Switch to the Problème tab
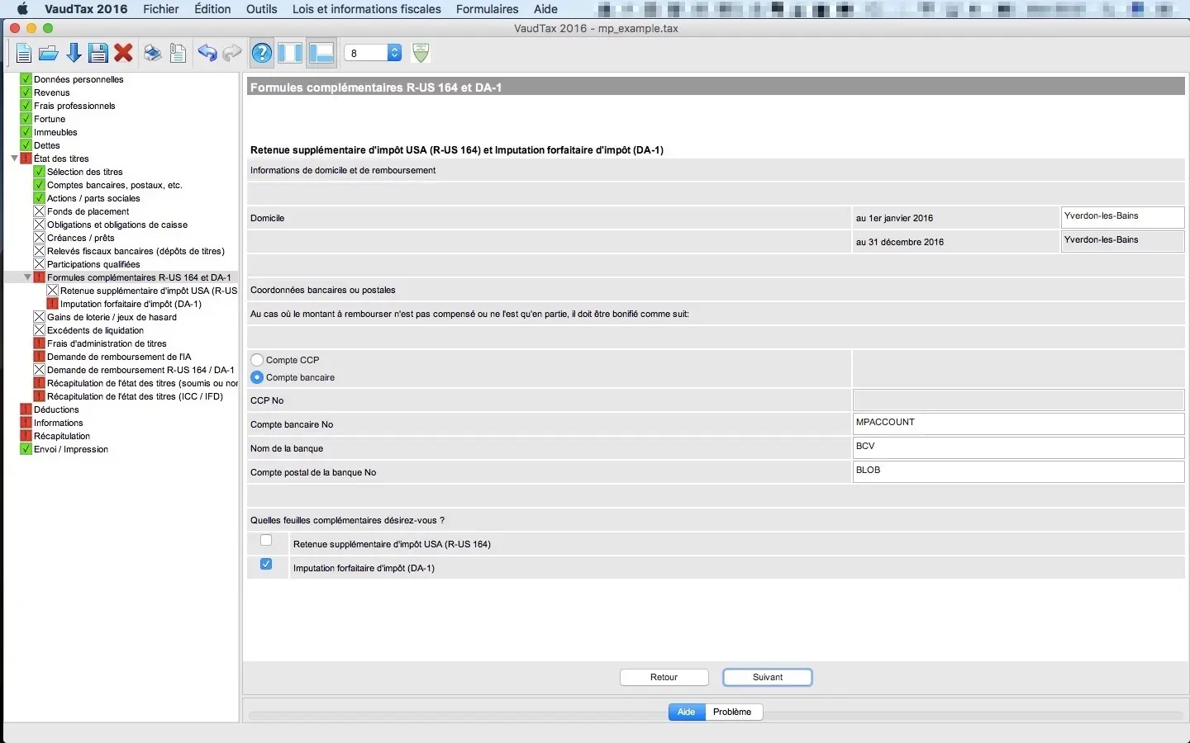1190x743 pixels. coord(733,712)
